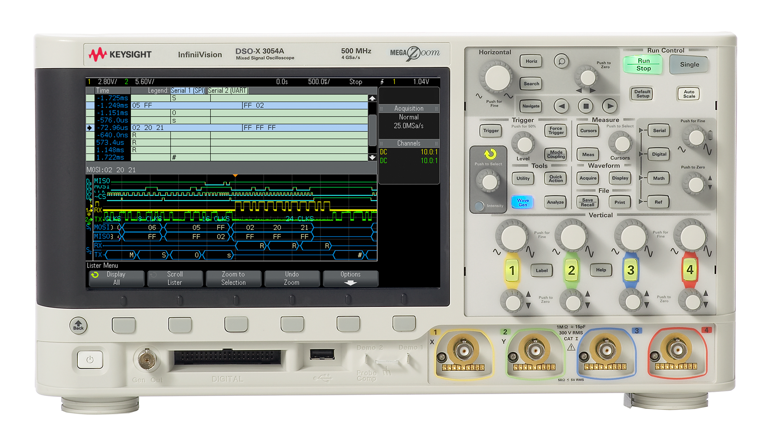Push the magnifier zoom knob in Horizontal section
The height and width of the screenshot is (429, 763).
(x=561, y=61)
